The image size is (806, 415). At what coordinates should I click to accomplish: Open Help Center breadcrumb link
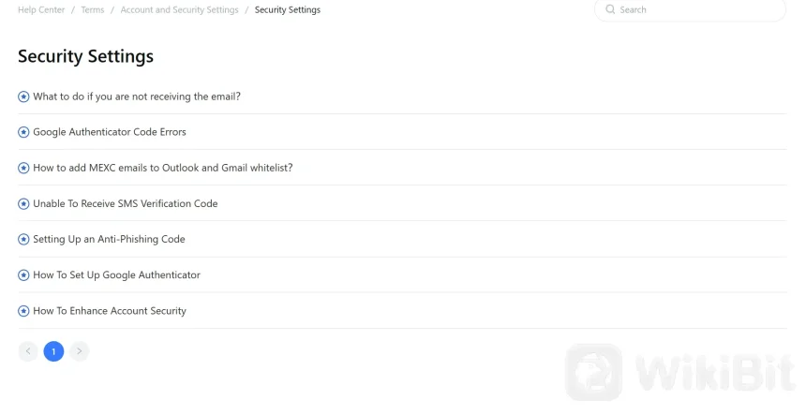point(41,10)
